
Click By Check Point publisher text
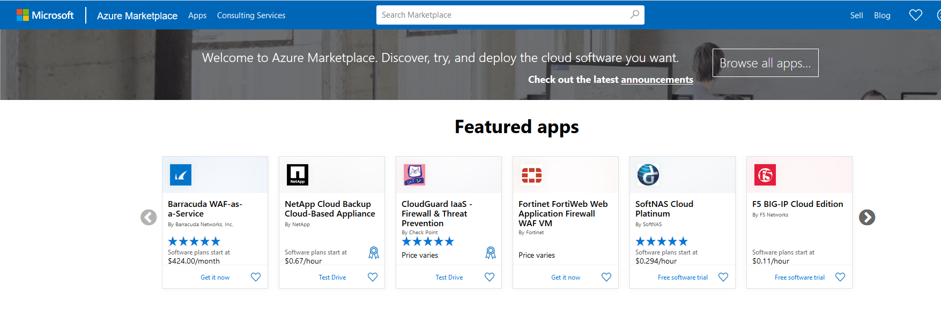point(420,233)
